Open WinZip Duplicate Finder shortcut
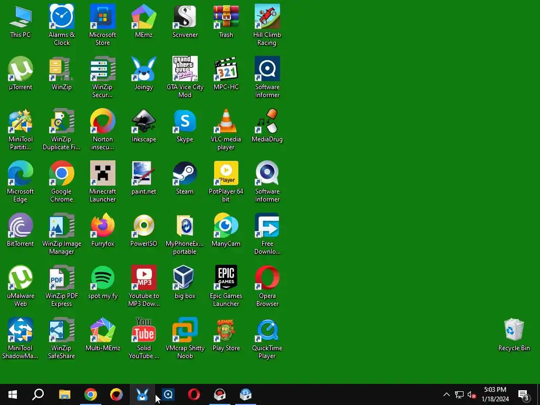Screen dimensions: 540x405 [x=62, y=130]
